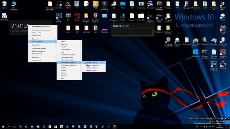
Task: Expand the Performance - CPU submenu
Action: point(69,57)
